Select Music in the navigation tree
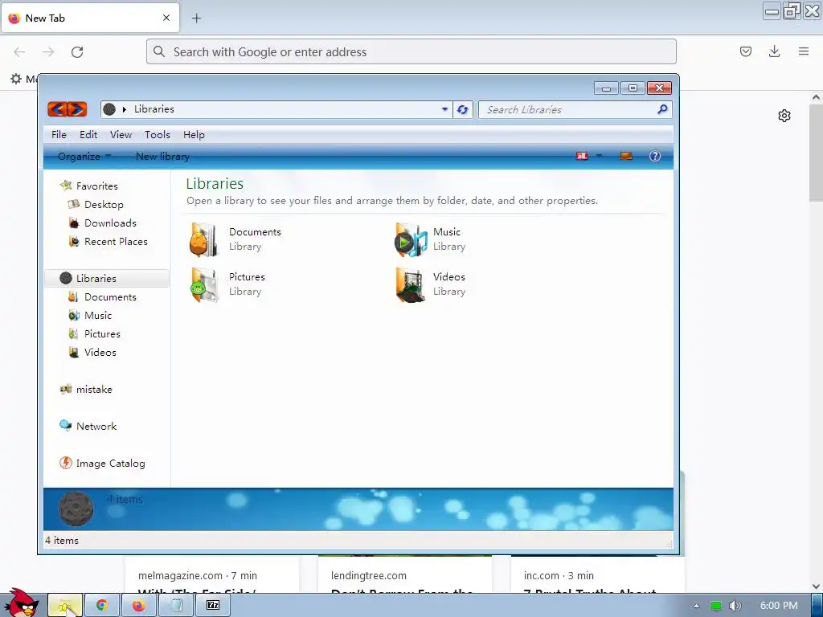The height and width of the screenshot is (617, 823). click(x=97, y=315)
